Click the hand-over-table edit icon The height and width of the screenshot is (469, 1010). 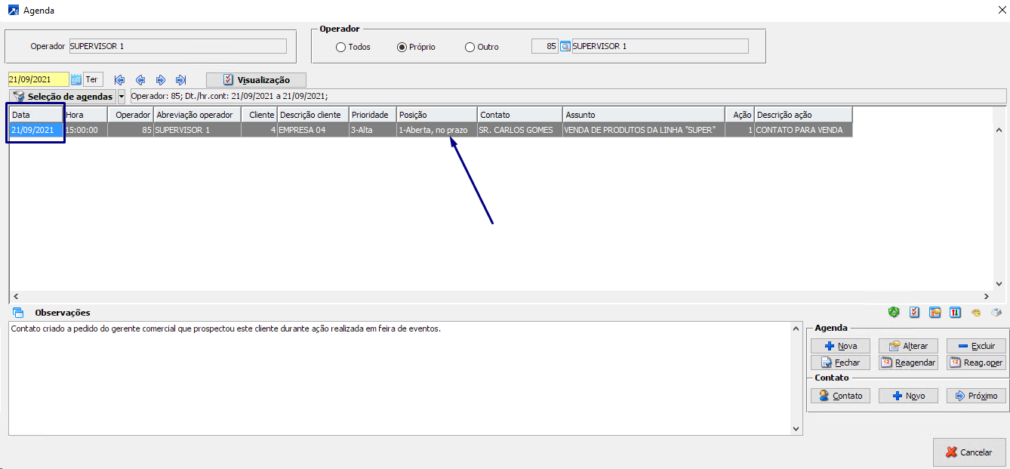pyautogui.click(x=935, y=312)
